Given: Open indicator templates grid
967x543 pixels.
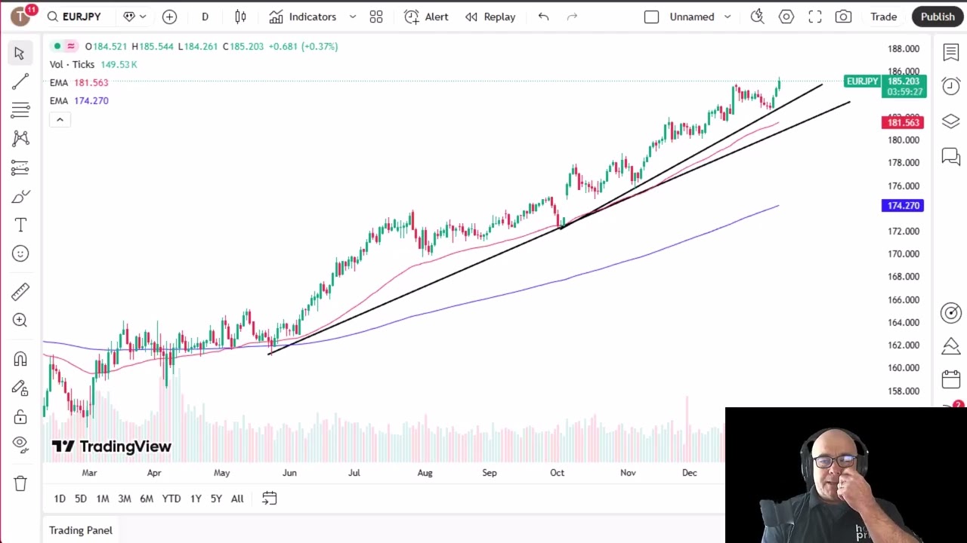Looking at the screenshot, I should coord(376,17).
